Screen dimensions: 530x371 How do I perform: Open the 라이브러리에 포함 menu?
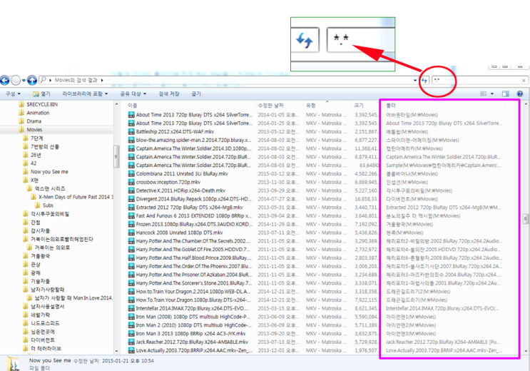pos(85,93)
